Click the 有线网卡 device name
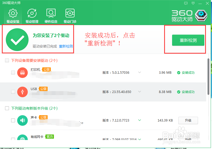The width and height of the screenshot is (212, 149). [37, 137]
